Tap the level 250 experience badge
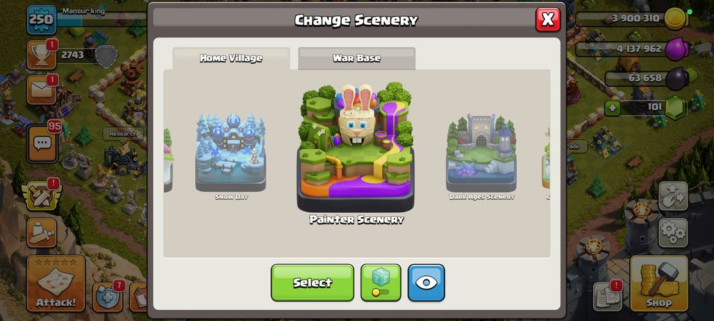The height and width of the screenshot is (321, 714). (42, 19)
